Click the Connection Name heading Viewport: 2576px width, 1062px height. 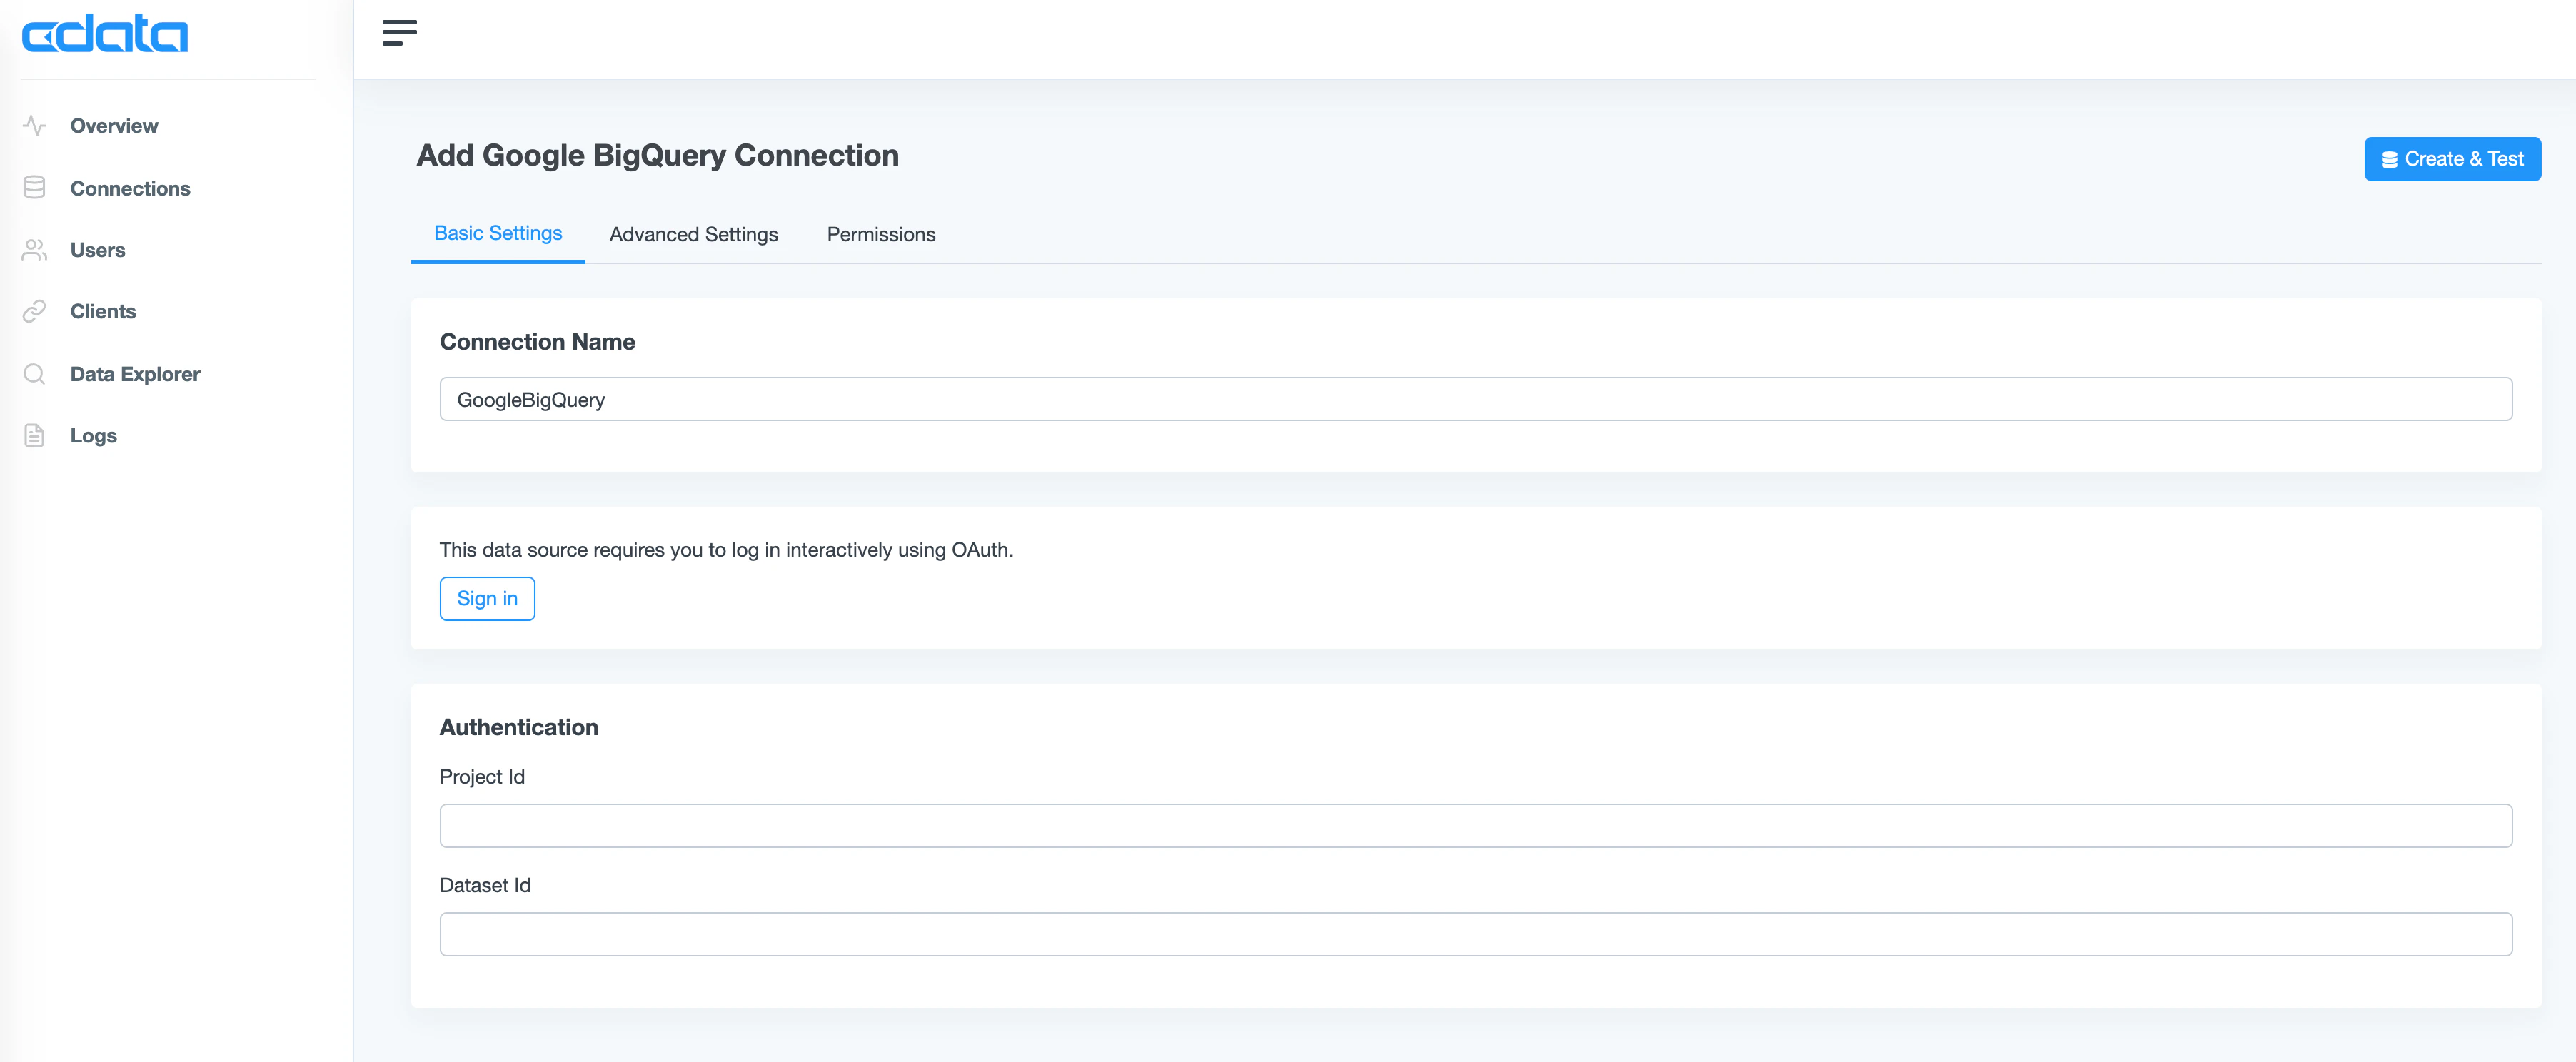tap(537, 341)
